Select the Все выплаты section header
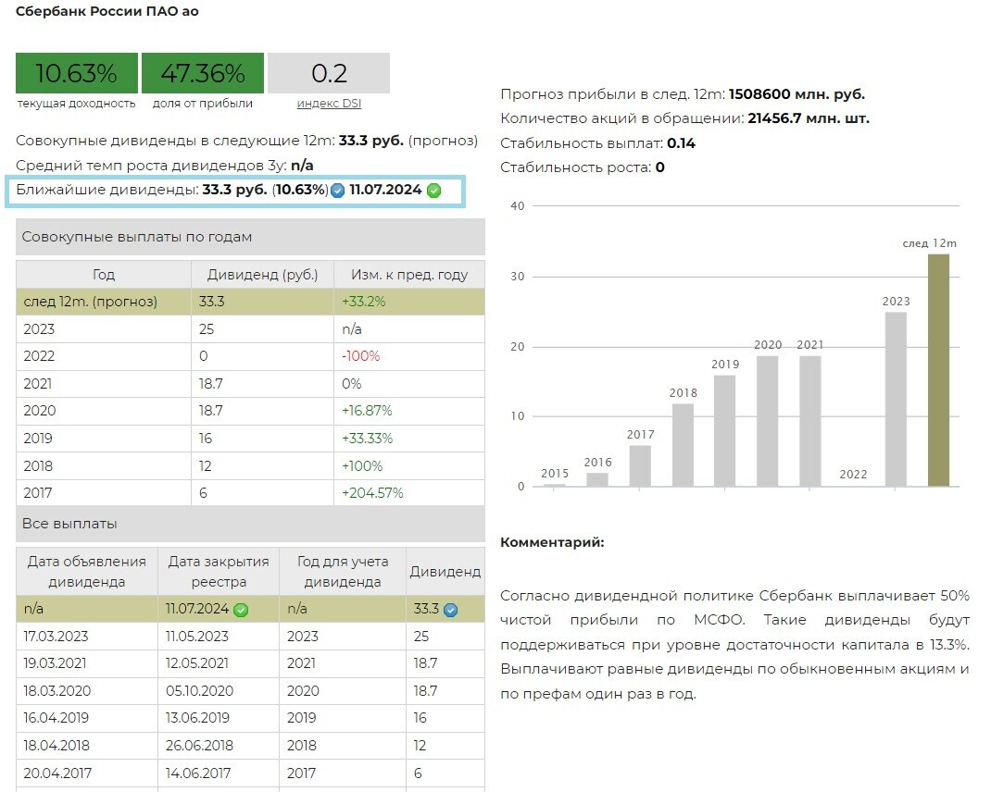The height and width of the screenshot is (792, 991). [250, 524]
